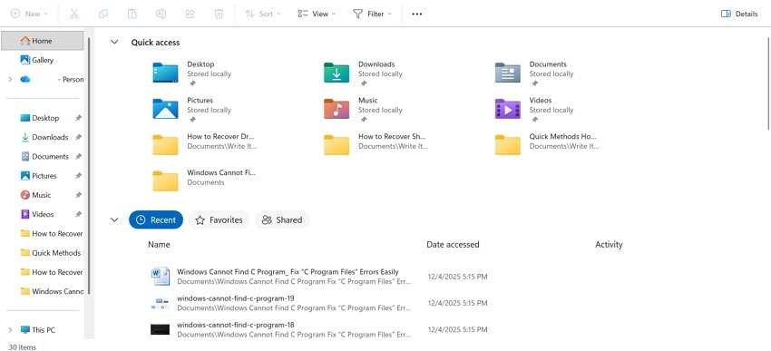Click the pin icon next to sidebar Documents
The width and height of the screenshot is (771, 351).
78,156
